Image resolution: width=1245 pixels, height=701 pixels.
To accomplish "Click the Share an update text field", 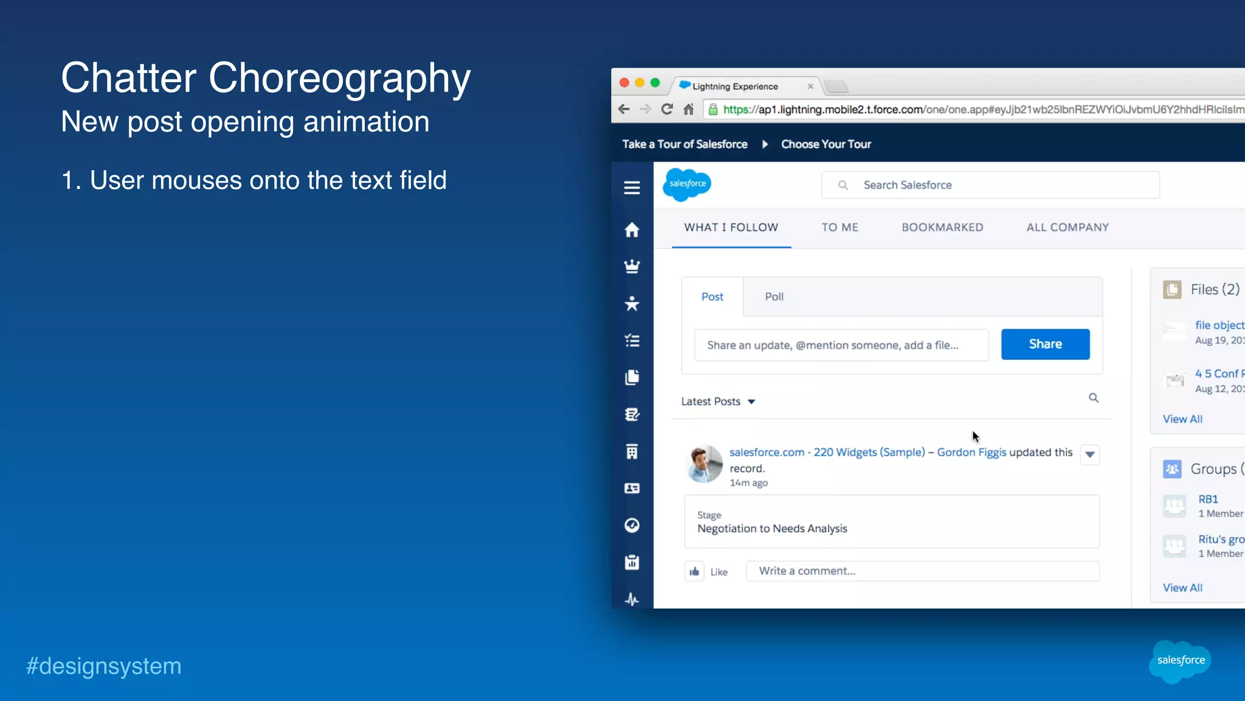I will [x=841, y=345].
